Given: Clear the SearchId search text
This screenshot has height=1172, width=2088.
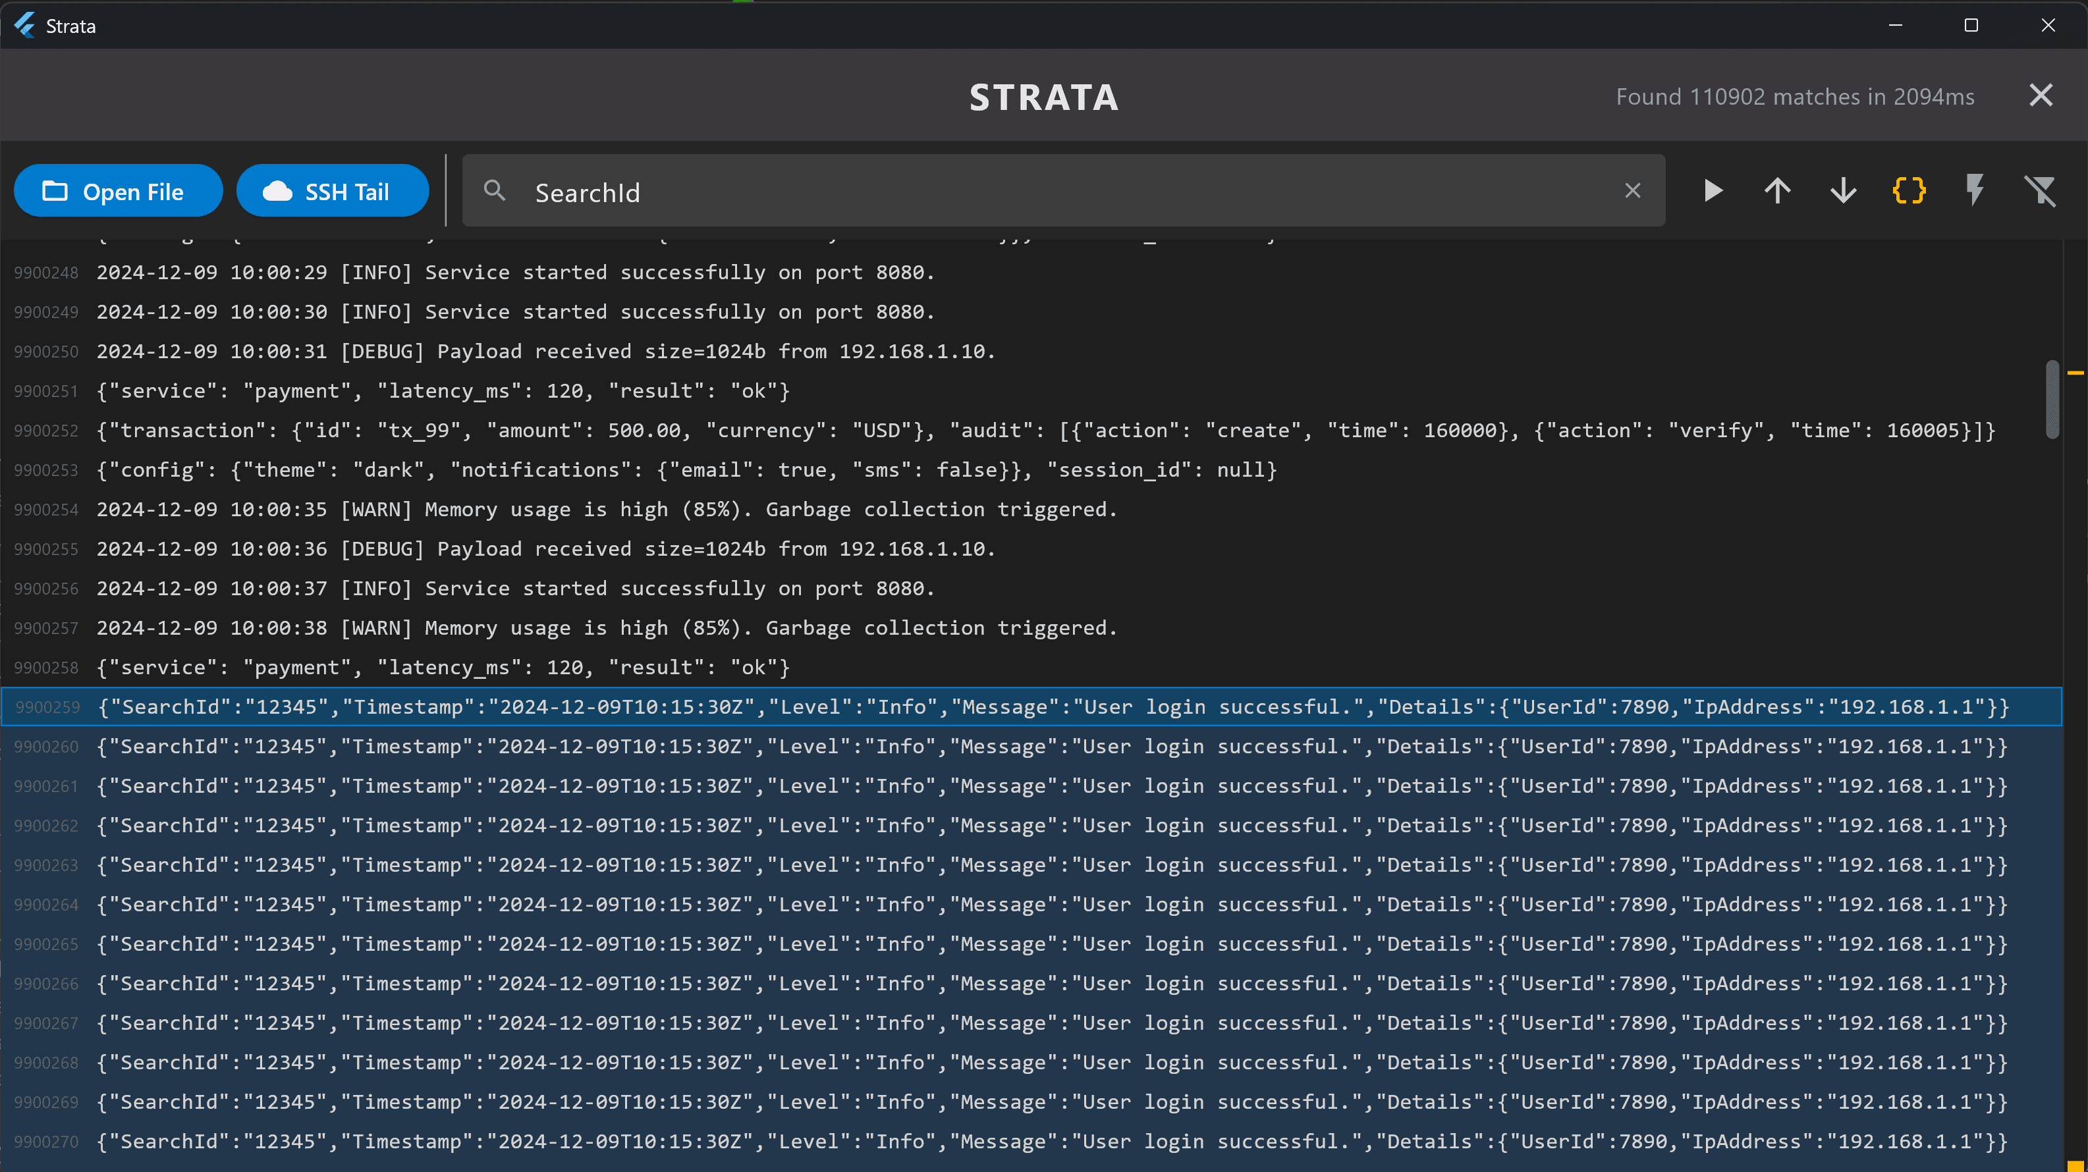Looking at the screenshot, I should point(1632,190).
